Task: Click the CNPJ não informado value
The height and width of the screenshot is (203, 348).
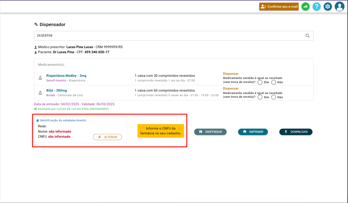Action: coord(59,137)
